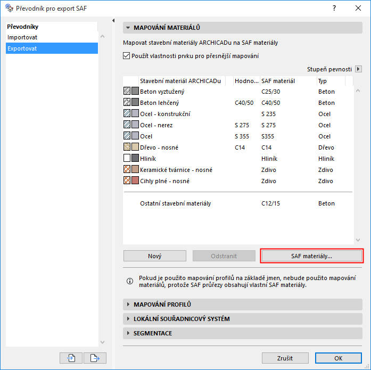371x370 pixels.
Task: Click Zrušit to cancel
Action: (x=285, y=358)
